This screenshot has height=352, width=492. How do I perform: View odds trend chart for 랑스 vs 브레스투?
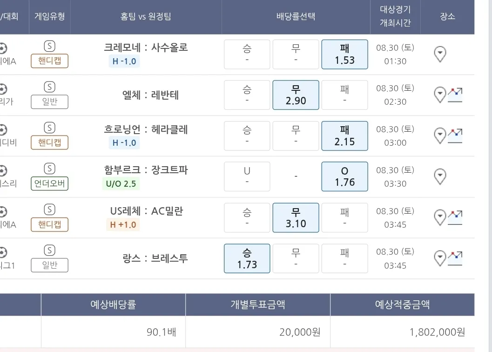pos(455,258)
